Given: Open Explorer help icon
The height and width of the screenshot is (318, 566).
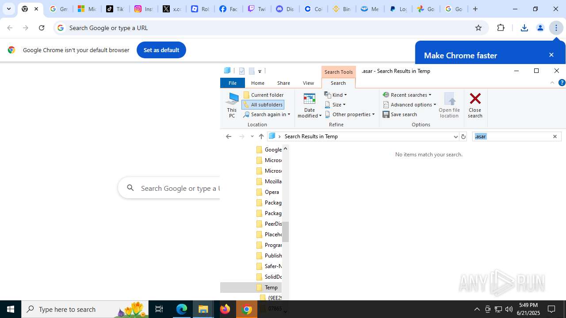Looking at the screenshot, I should point(562,83).
